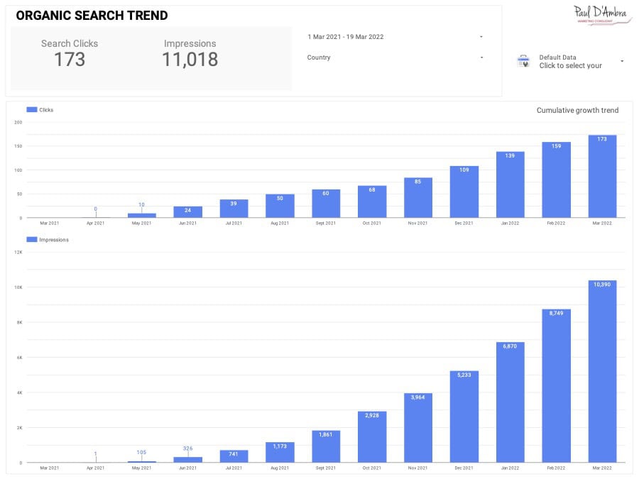Select the Impressions 11,018 scorecard
639x479 pixels.
click(x=190, y=54)
